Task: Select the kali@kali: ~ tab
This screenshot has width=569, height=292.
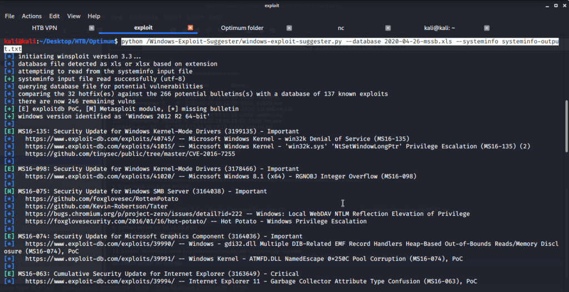Action: click(436, 28)
